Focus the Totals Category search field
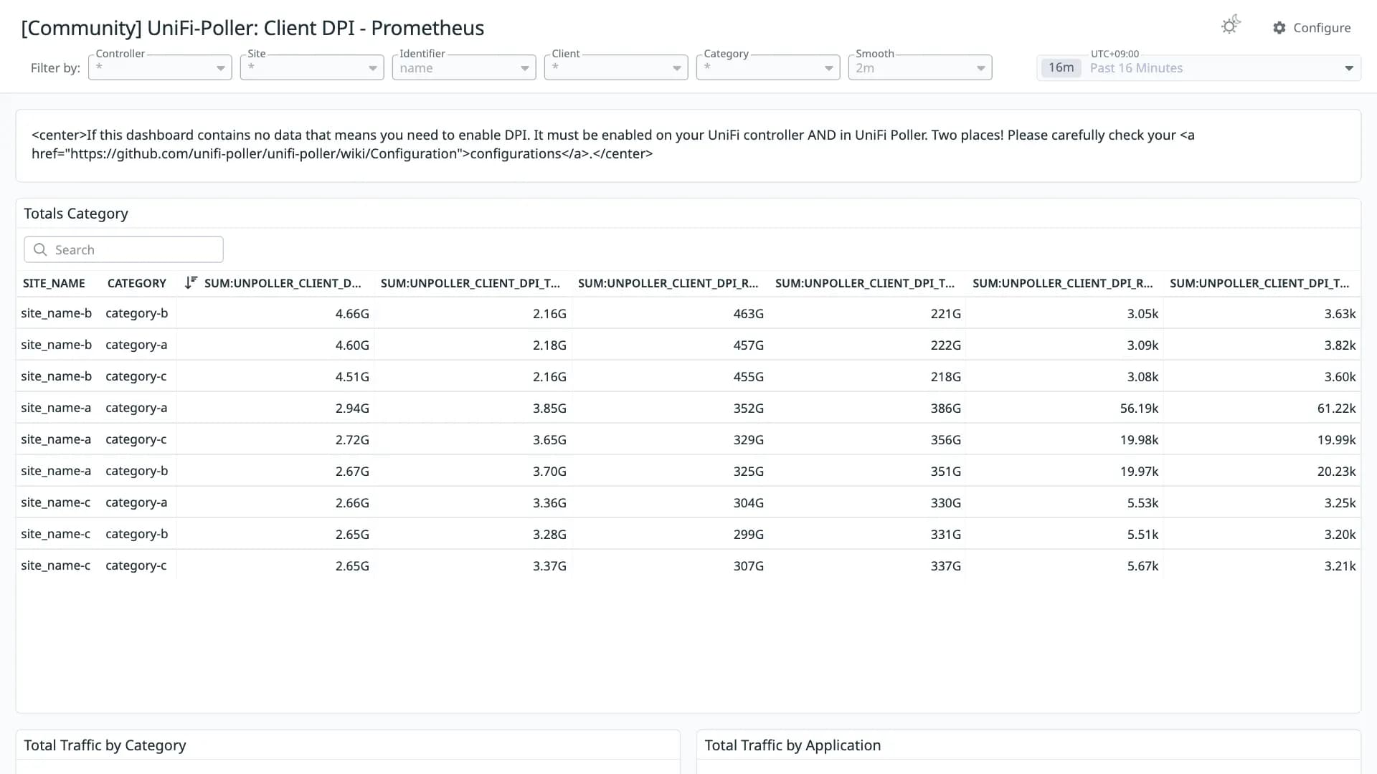Screen dimensions: 1377x774 point(123,249)
